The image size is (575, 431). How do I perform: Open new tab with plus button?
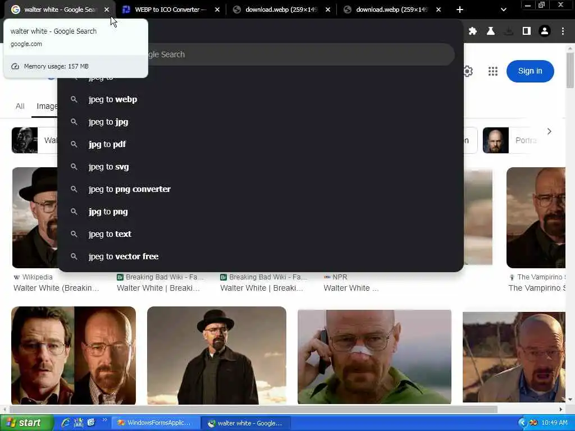[459, 10]
